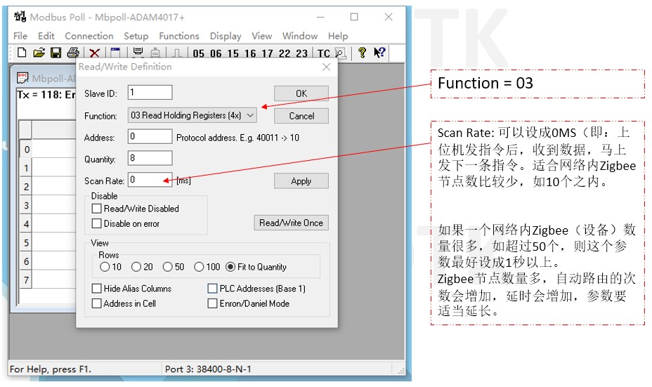Click the pulse signal toolbar icon
The height and width of the screenshot is (387, 652).
(x=177, y=53)
